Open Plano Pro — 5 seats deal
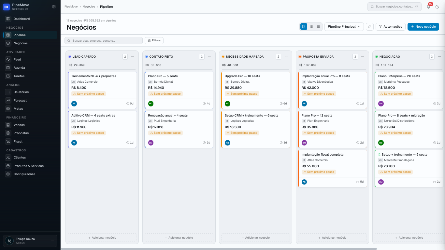The width and height of the screenshot is (445, 250). pyautogui.click(x=179, y=90)
